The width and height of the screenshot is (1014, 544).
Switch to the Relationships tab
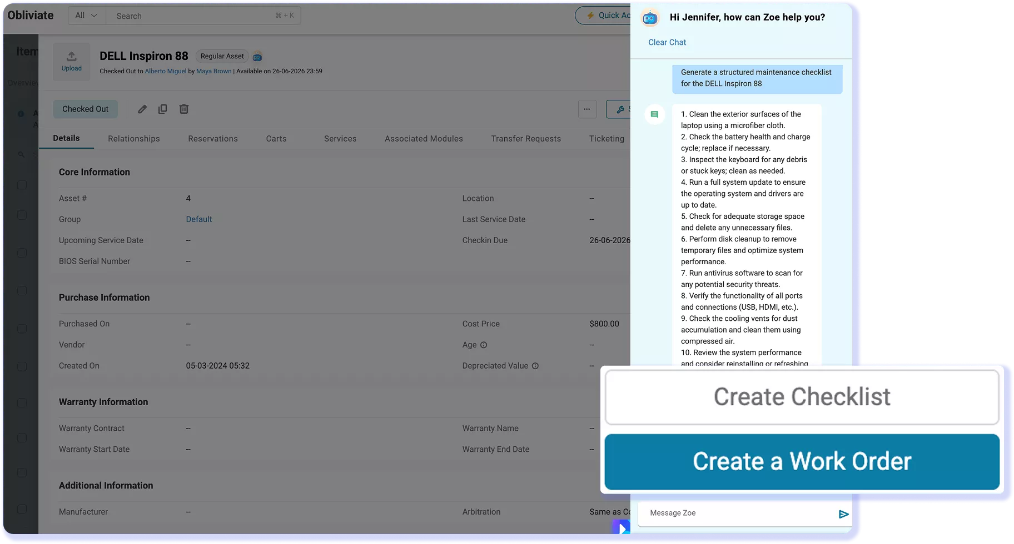coord(134,139)
